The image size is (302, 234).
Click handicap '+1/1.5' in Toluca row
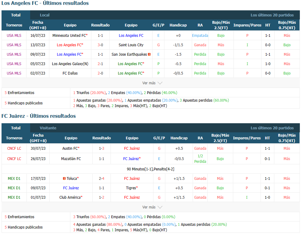click(179, 179)
